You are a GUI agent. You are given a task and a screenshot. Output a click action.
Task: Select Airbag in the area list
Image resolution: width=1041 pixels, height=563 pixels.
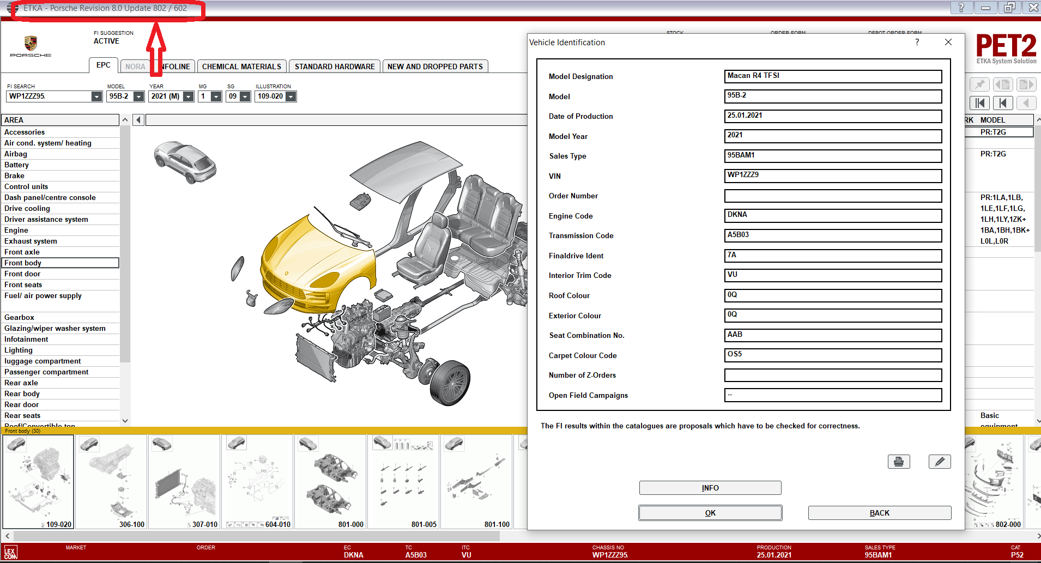60,154
